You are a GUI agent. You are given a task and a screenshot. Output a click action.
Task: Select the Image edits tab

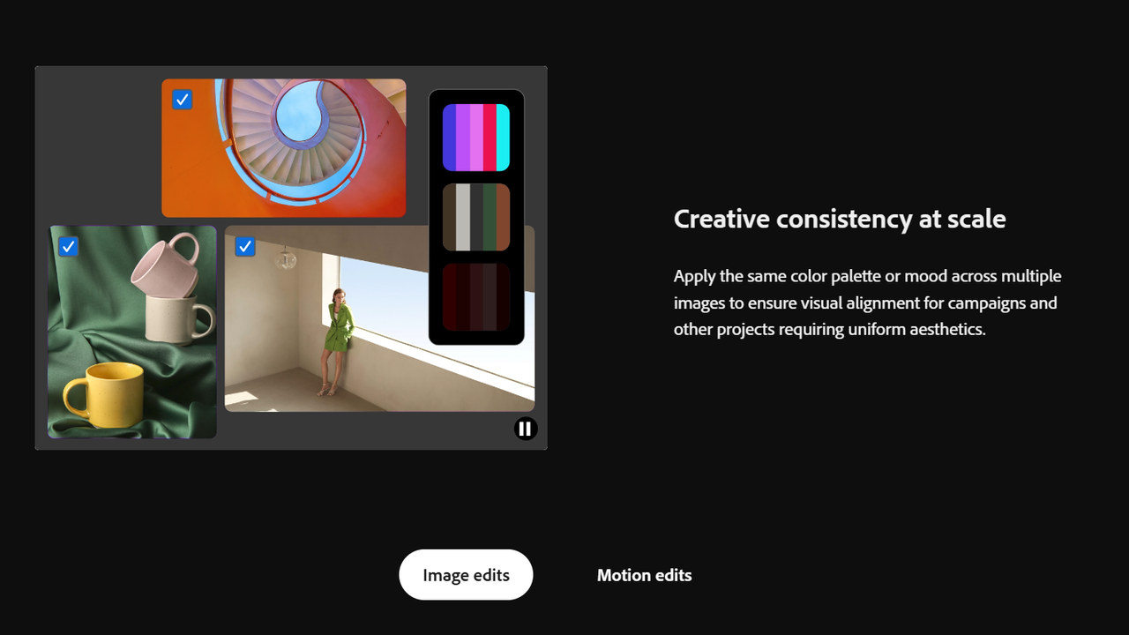tap(466, 575)
